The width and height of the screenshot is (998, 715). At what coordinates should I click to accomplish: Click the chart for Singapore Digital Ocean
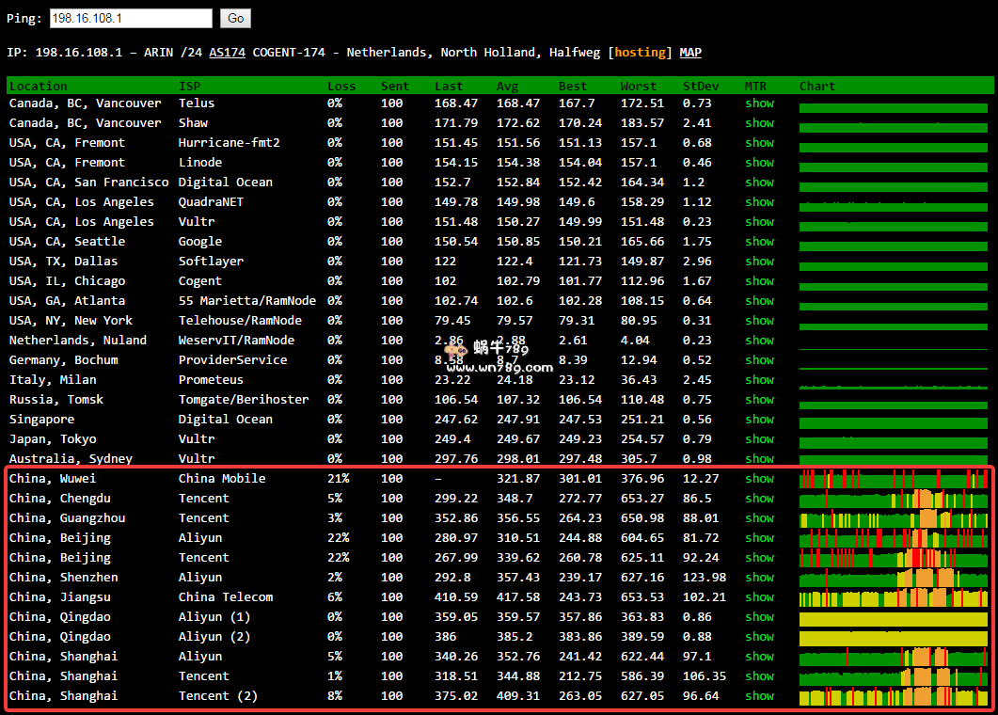click(x=892, y=419)
